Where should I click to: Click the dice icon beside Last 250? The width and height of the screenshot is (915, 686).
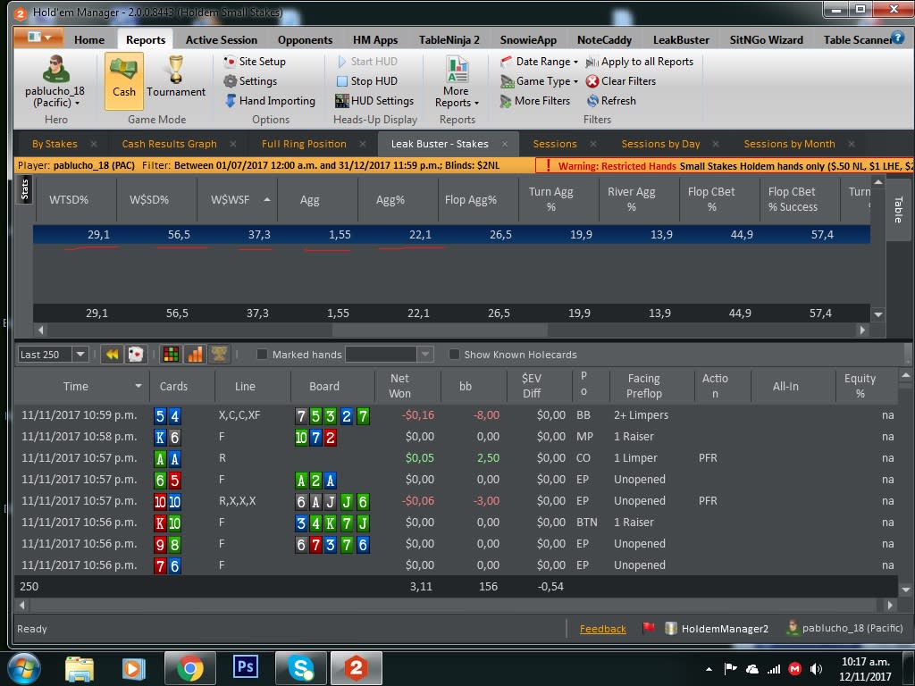[136, 354]
